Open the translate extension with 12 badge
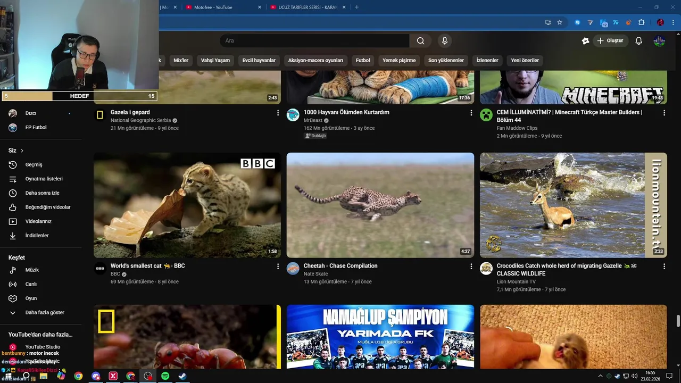The width and height of the screenshot is (681, 383). (603, 22)
